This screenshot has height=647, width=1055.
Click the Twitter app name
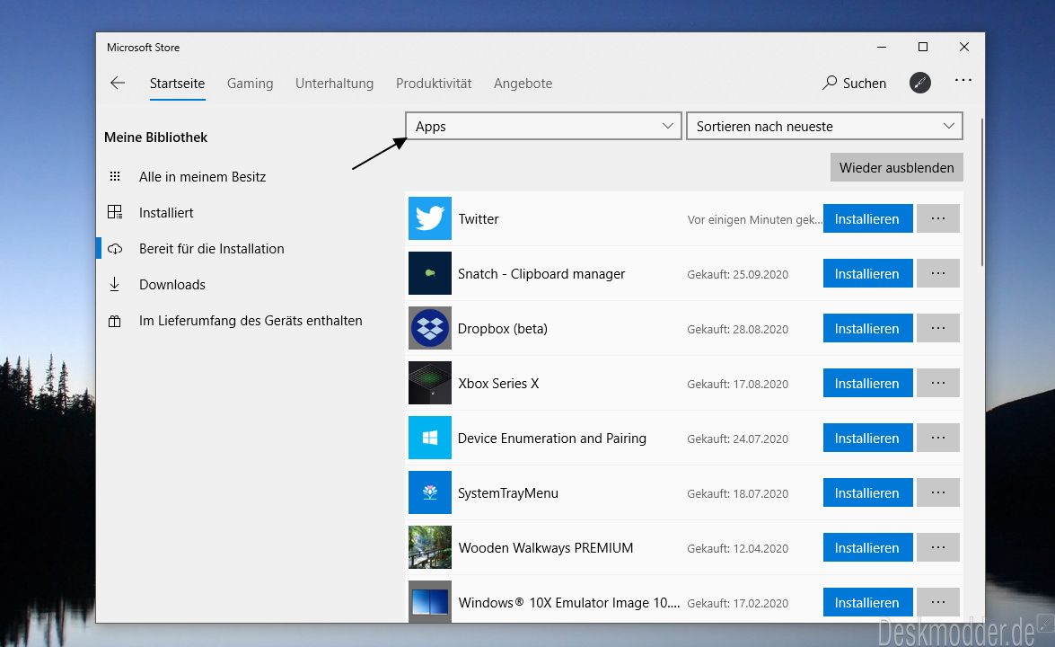(x=479, y=218)
